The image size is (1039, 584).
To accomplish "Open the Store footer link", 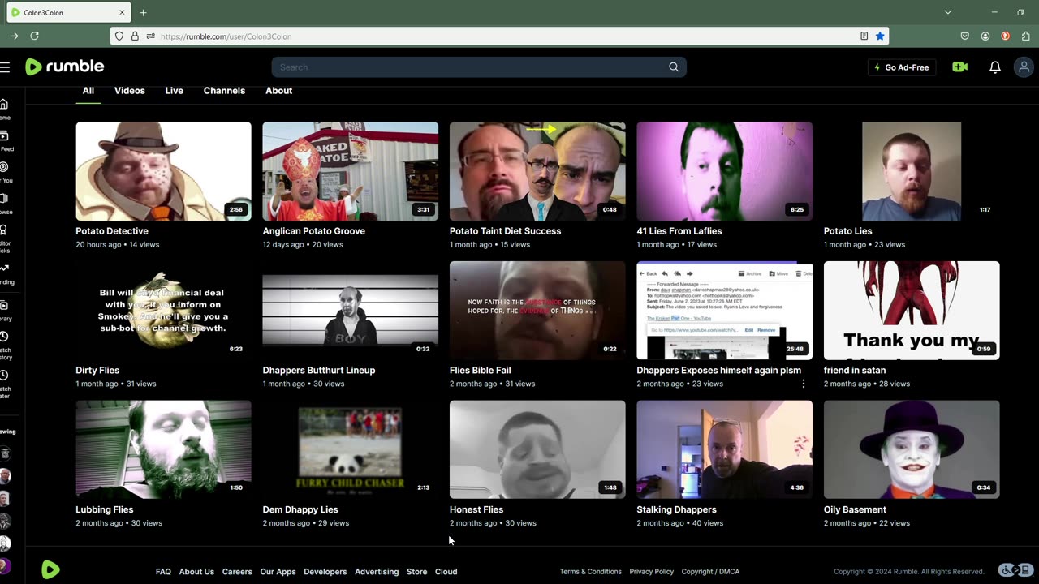I will click(416, 572).
